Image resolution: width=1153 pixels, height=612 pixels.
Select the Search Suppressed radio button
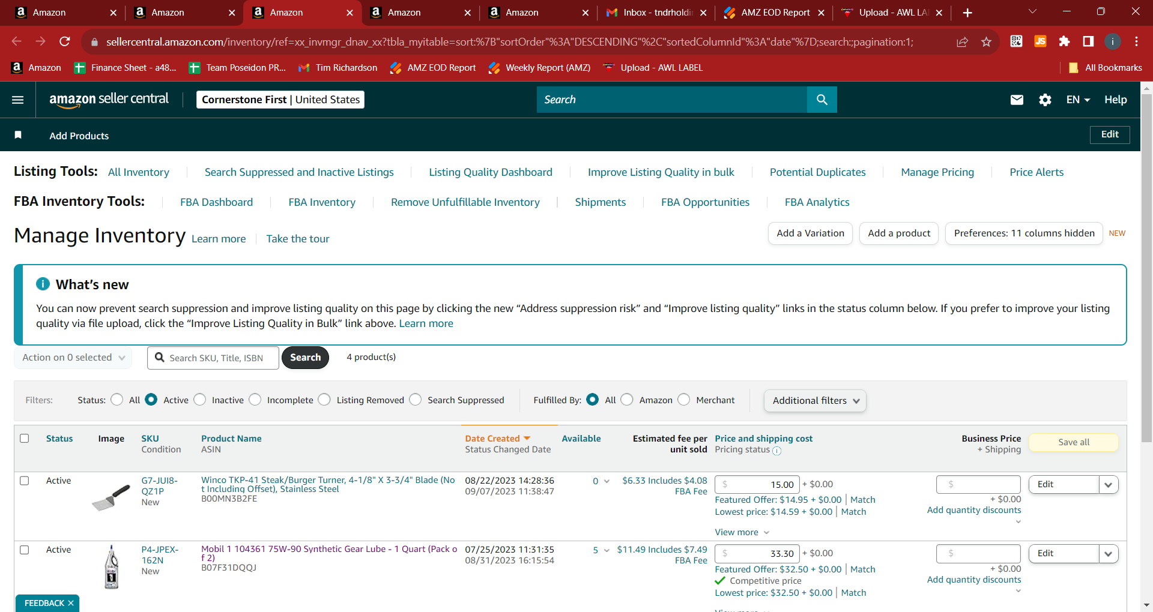[416, 400]
